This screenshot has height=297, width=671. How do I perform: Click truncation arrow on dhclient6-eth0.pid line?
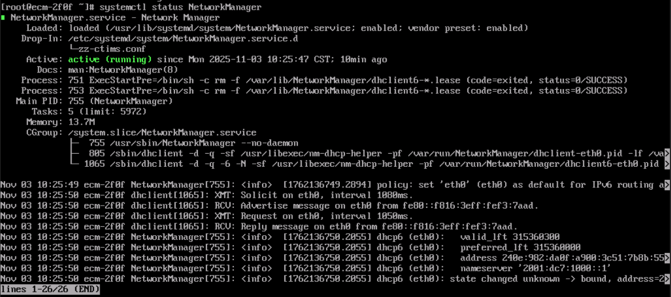[667, 164]
